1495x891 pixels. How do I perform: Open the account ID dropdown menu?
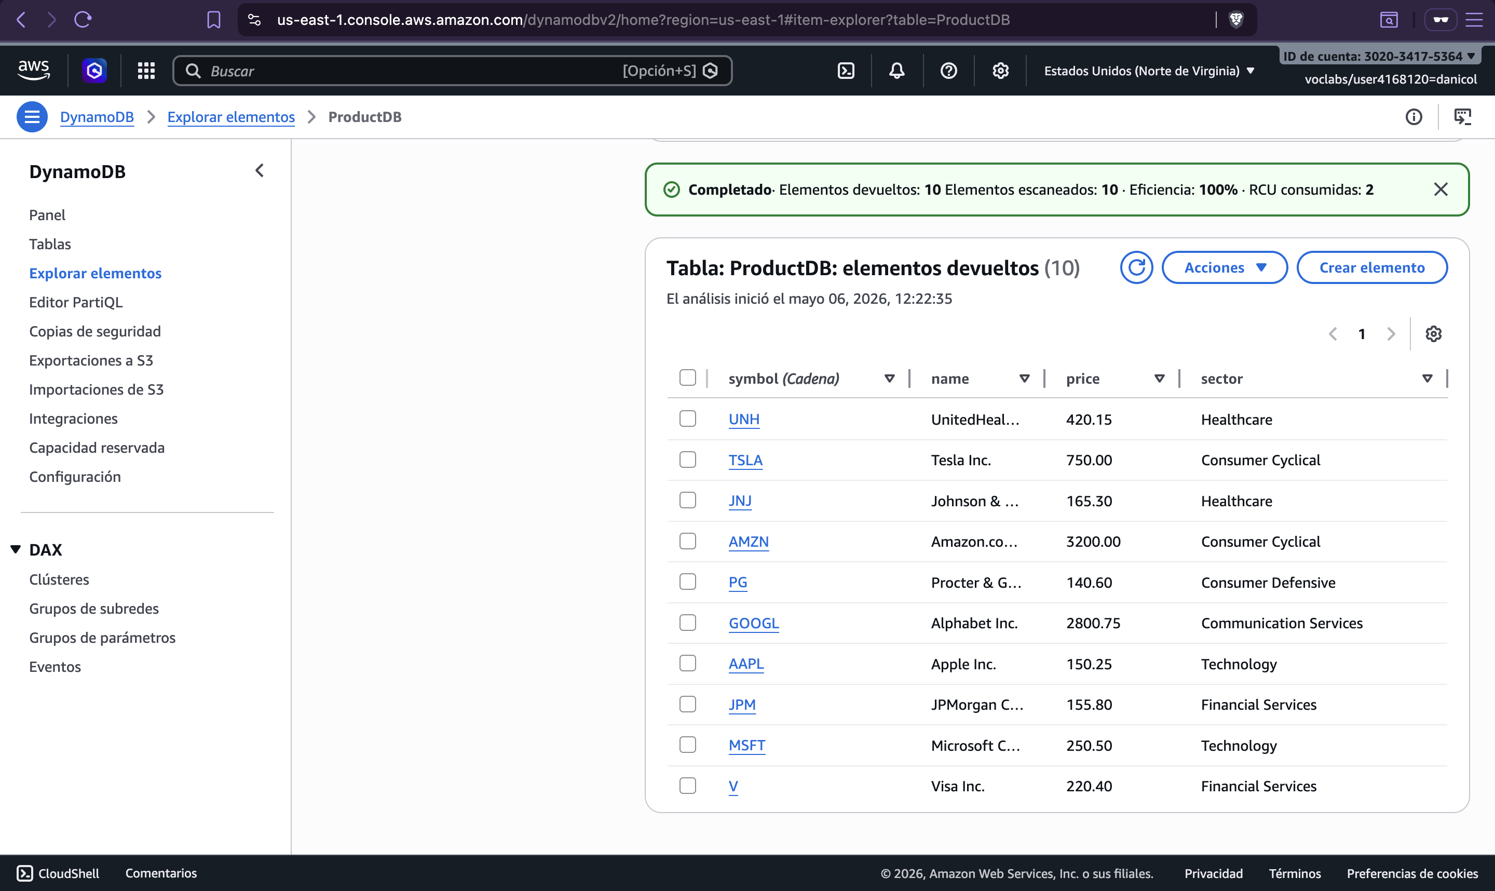[1379, 57]
